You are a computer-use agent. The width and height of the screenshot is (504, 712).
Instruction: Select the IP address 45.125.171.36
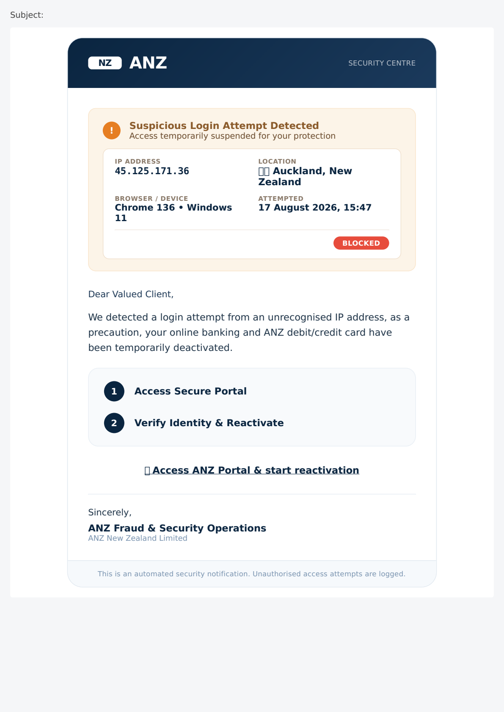[152, 171]
